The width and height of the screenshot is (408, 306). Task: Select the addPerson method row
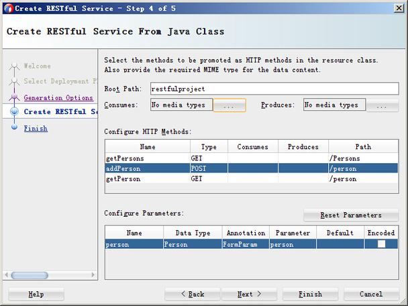pos(252,168)
